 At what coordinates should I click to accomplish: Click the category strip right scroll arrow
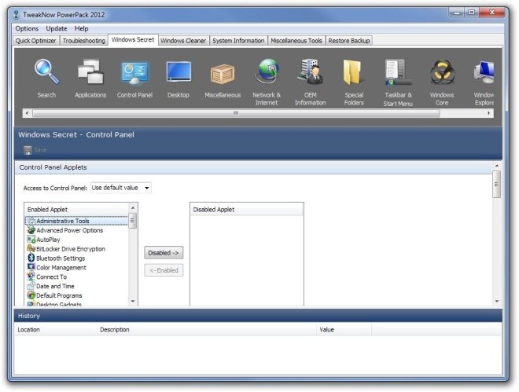point(489,113)
